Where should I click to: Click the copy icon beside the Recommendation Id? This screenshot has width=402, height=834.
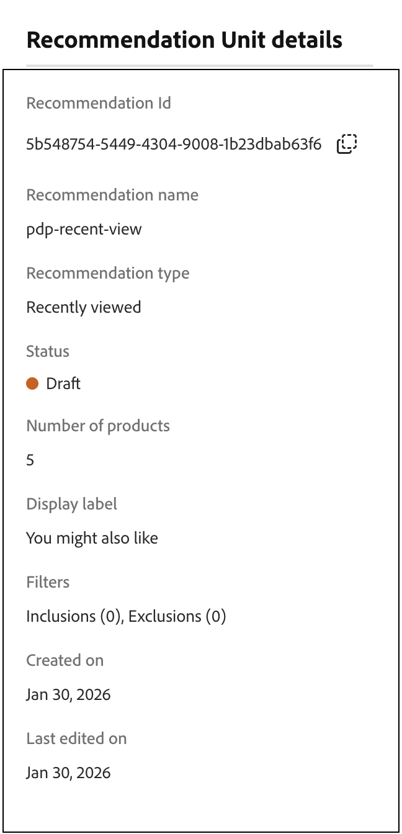[347, 143]
